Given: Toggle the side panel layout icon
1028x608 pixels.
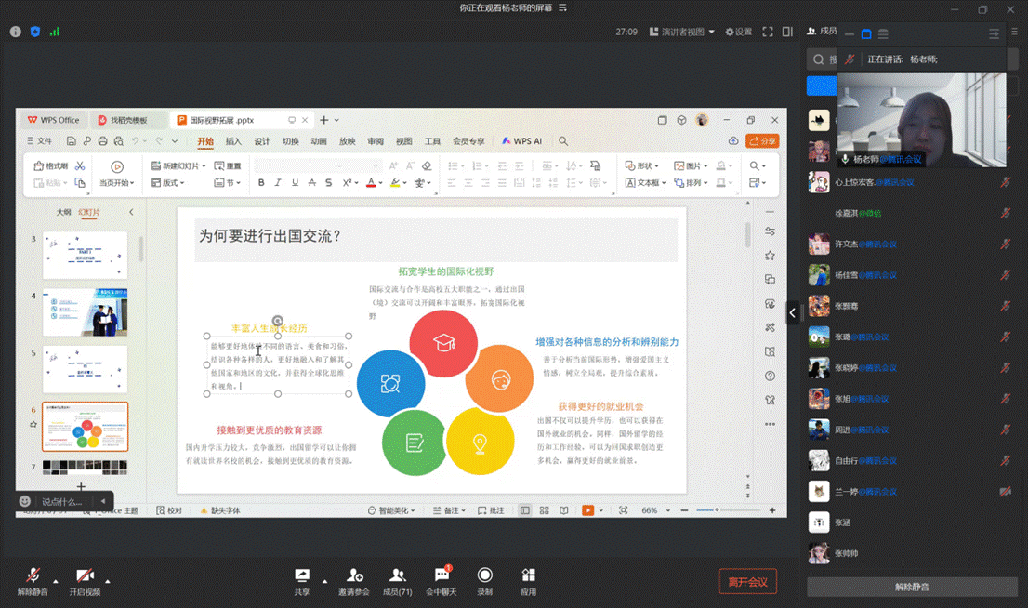Looking at the screenshot, I should [x=787, y=32].
